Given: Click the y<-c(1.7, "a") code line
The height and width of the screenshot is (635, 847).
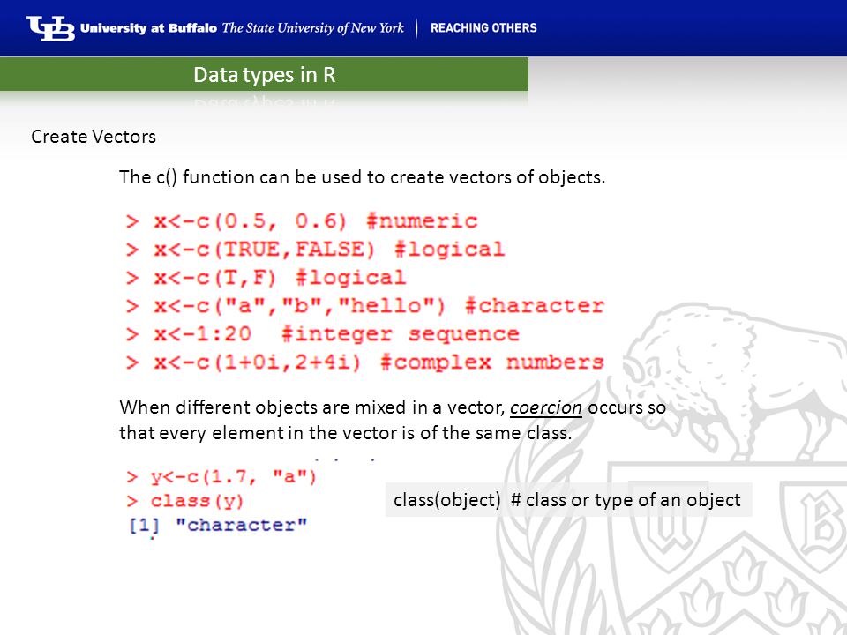Looking at the screenshot, I should (x=221, y=477).
